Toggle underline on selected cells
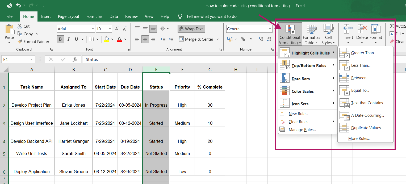406x184 pixels. coord(76,39)
